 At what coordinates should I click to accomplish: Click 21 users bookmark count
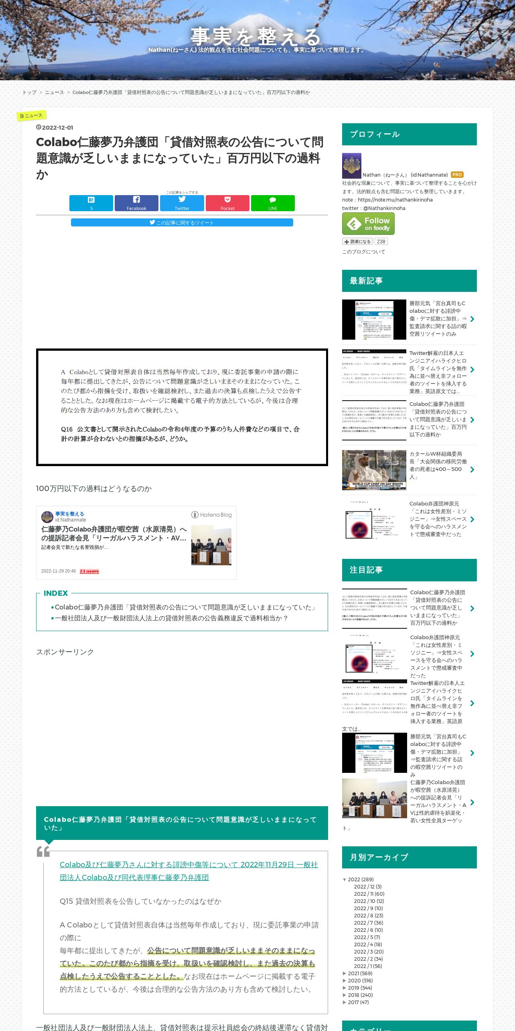pyautogui.click(x=89, y=571)
